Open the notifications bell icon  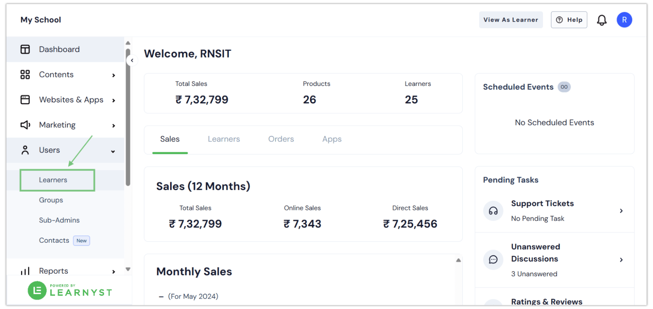click(602, 20)
